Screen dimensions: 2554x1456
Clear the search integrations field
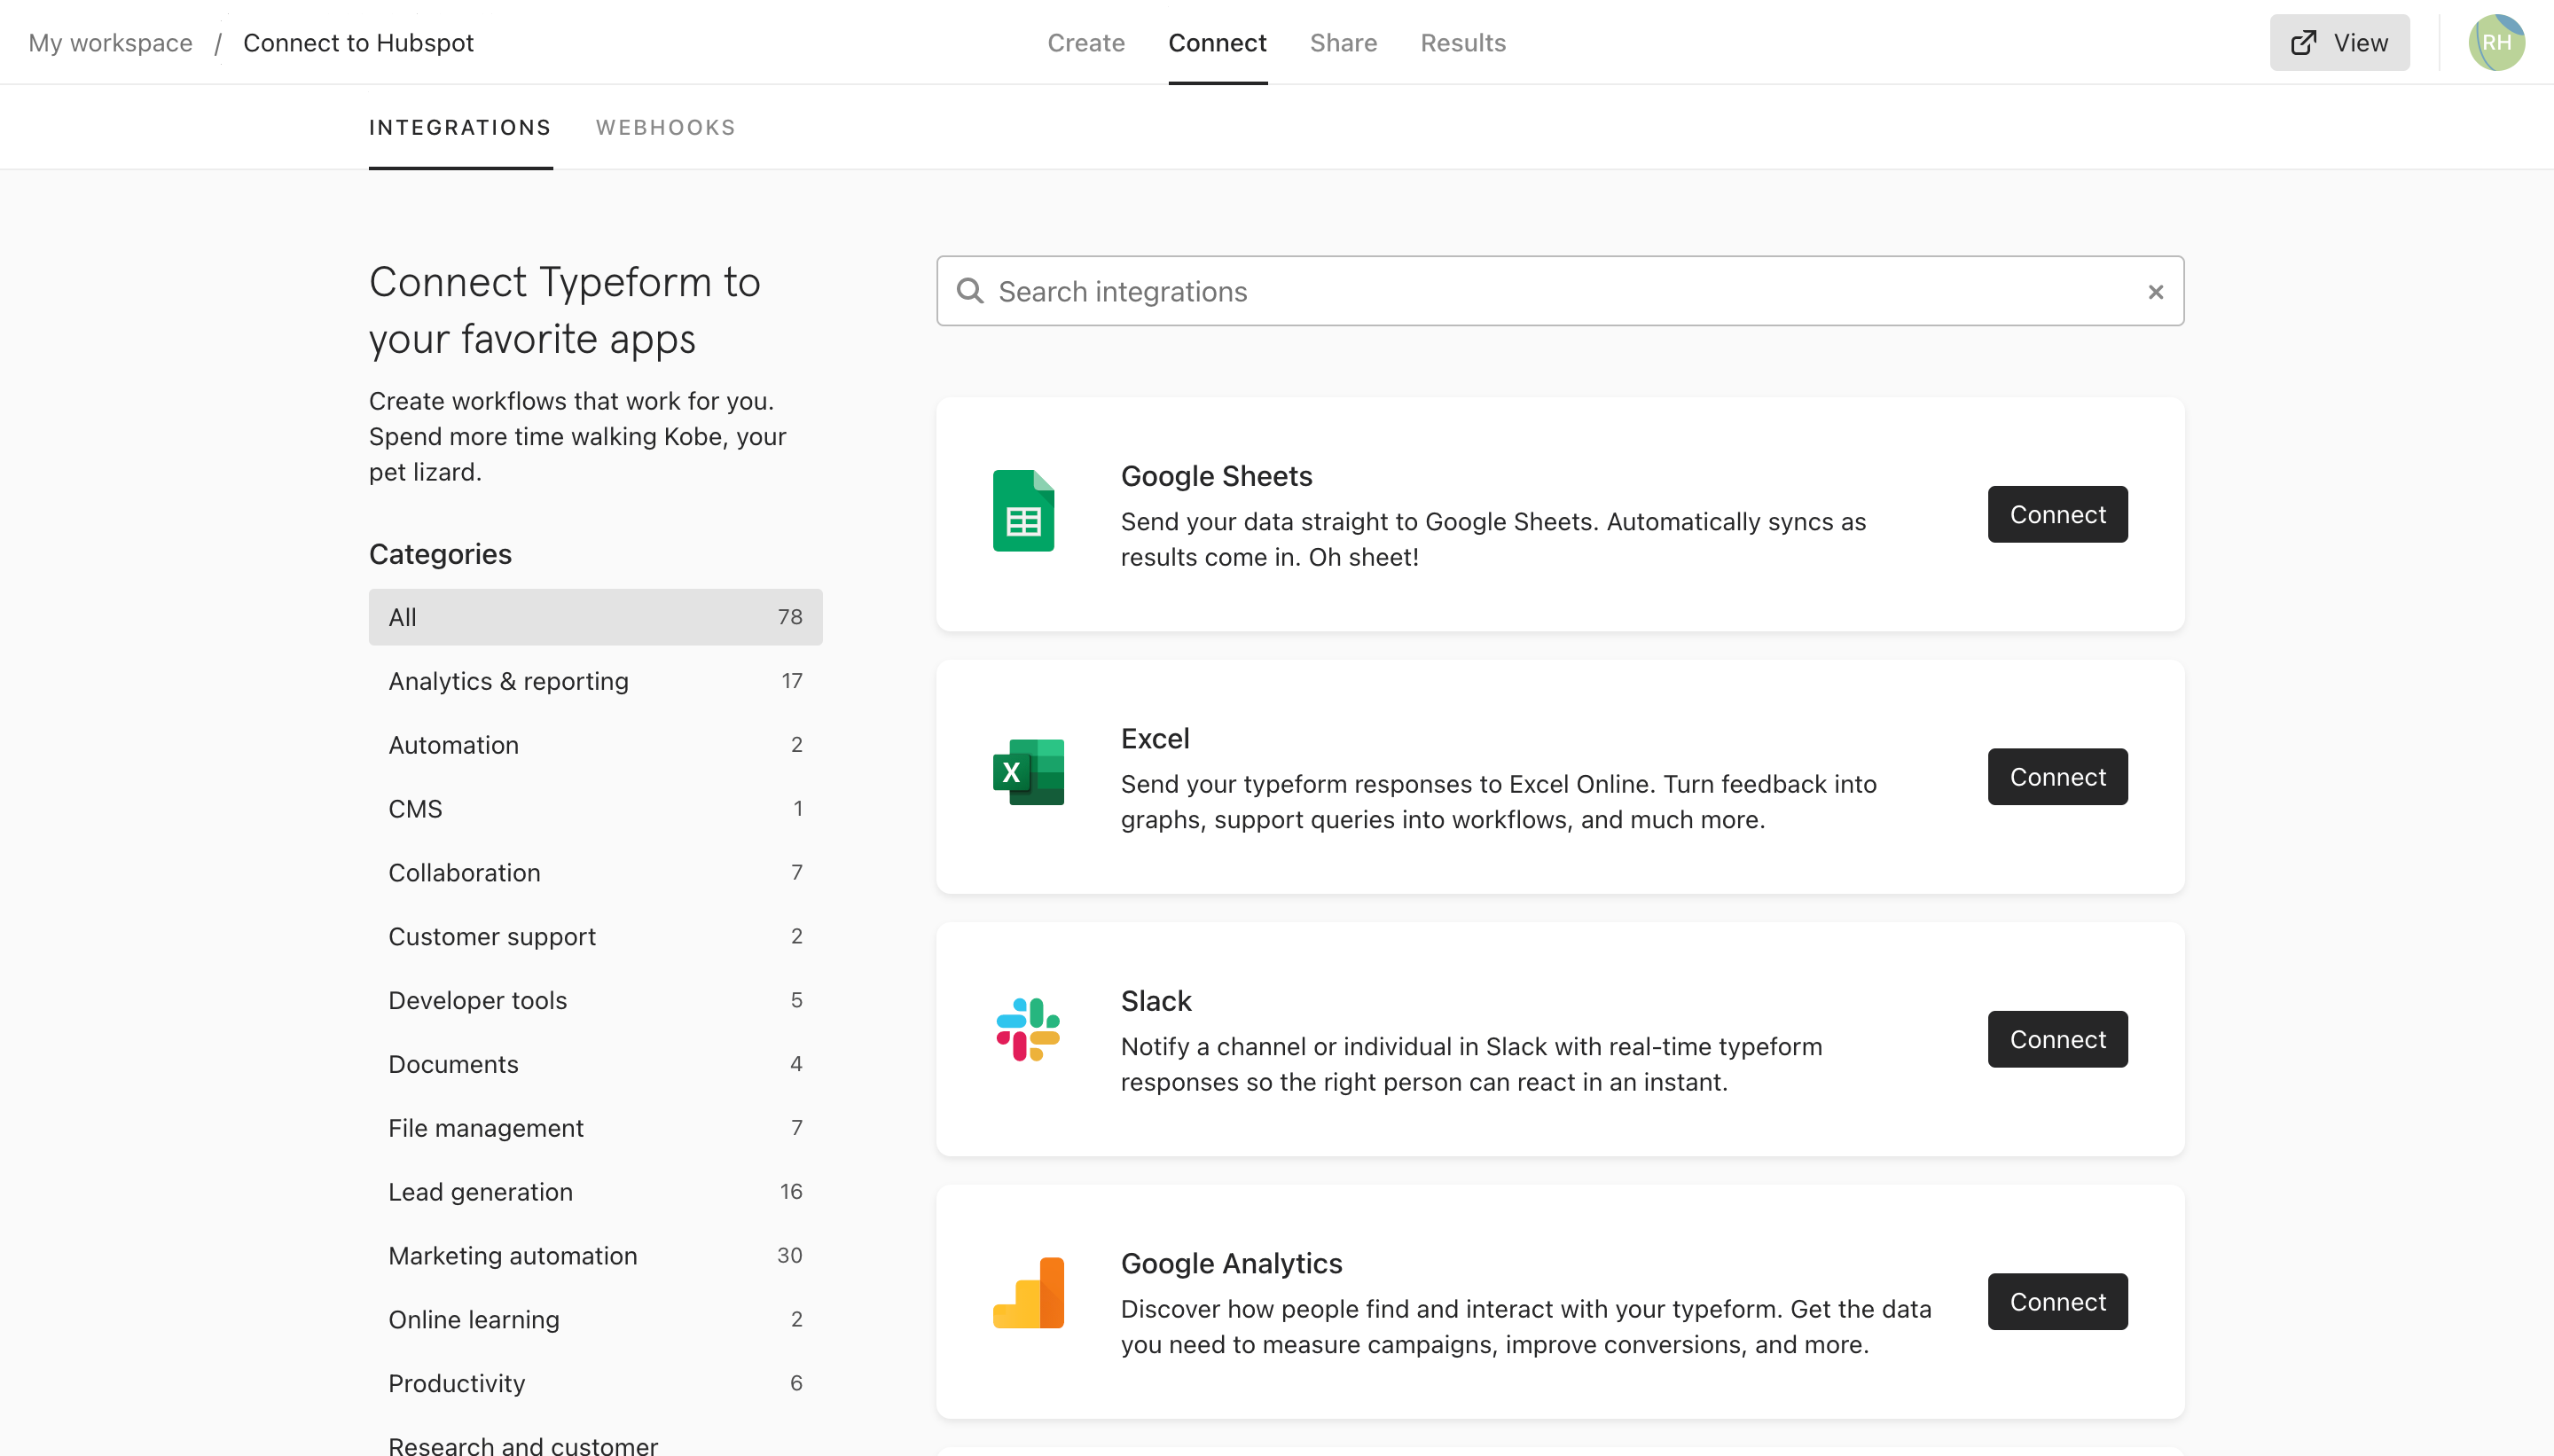pos(2155,291)
